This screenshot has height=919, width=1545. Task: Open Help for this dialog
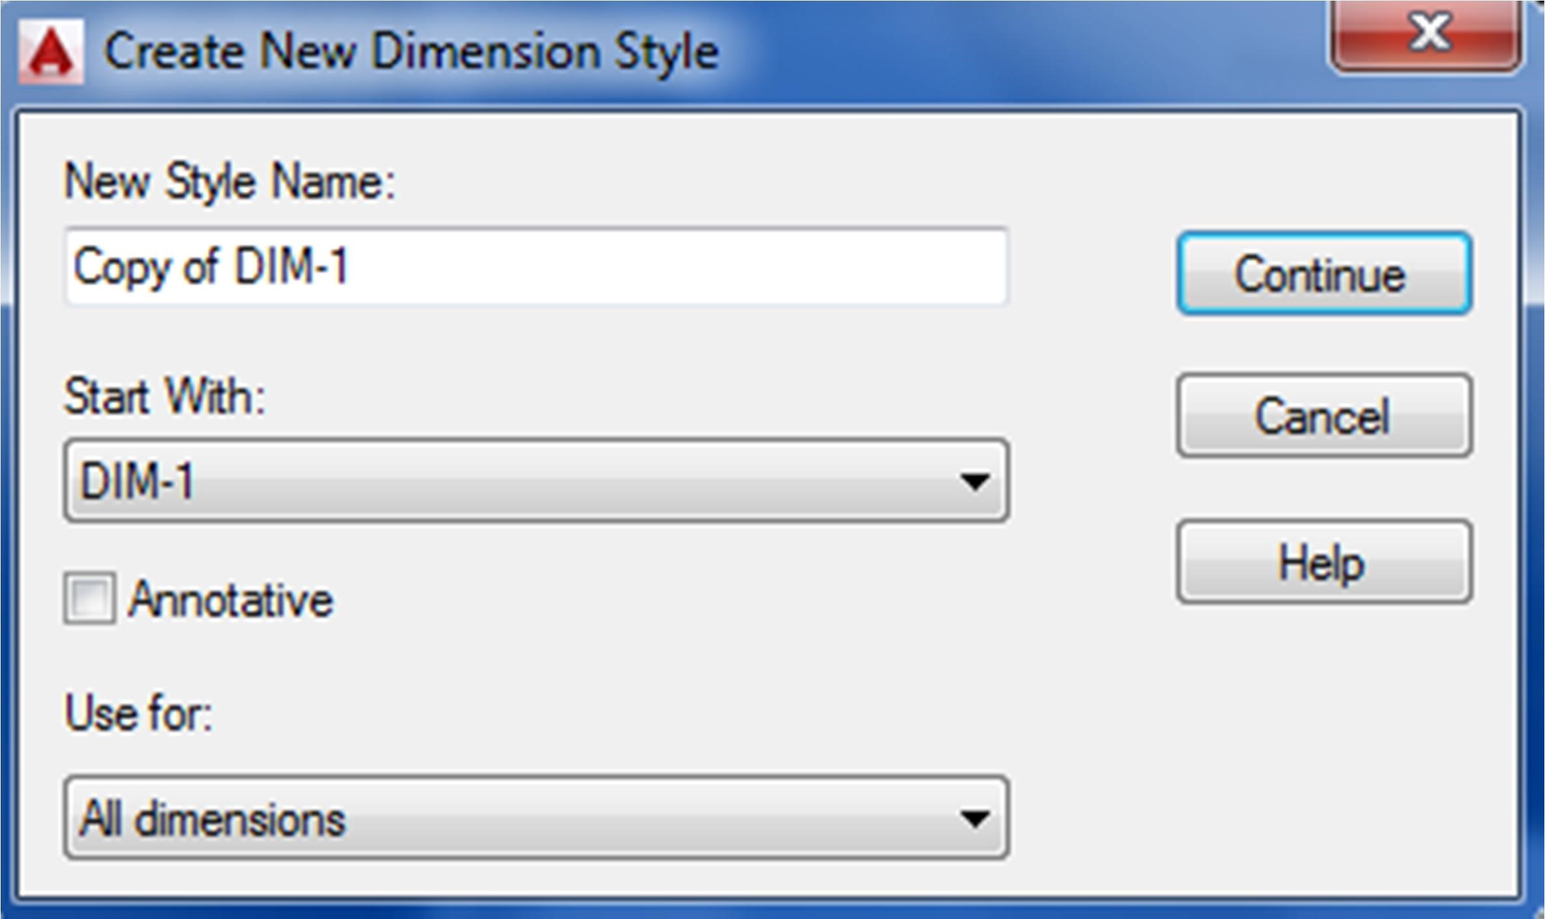[1323, 562]
